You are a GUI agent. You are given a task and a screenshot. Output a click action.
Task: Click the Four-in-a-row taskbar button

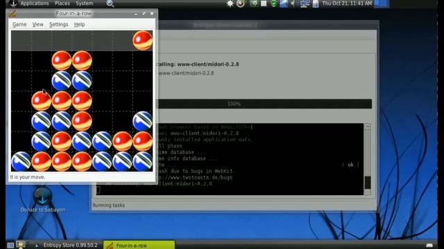click(139, 245)
